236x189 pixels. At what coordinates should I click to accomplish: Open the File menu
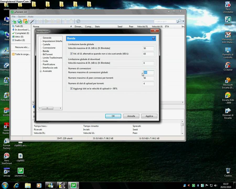coord(14,17)
